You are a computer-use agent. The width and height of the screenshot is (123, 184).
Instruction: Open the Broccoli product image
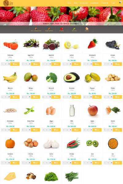point(51,78)
